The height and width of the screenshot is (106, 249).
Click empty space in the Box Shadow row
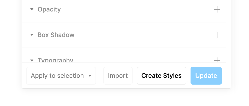click(143, 35)
